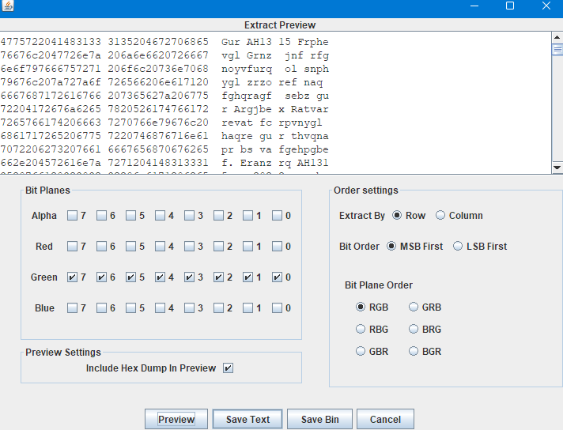Click the Preview button

pos(176,419)
